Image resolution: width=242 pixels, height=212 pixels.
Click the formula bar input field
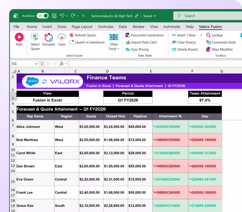click(156, 64)
